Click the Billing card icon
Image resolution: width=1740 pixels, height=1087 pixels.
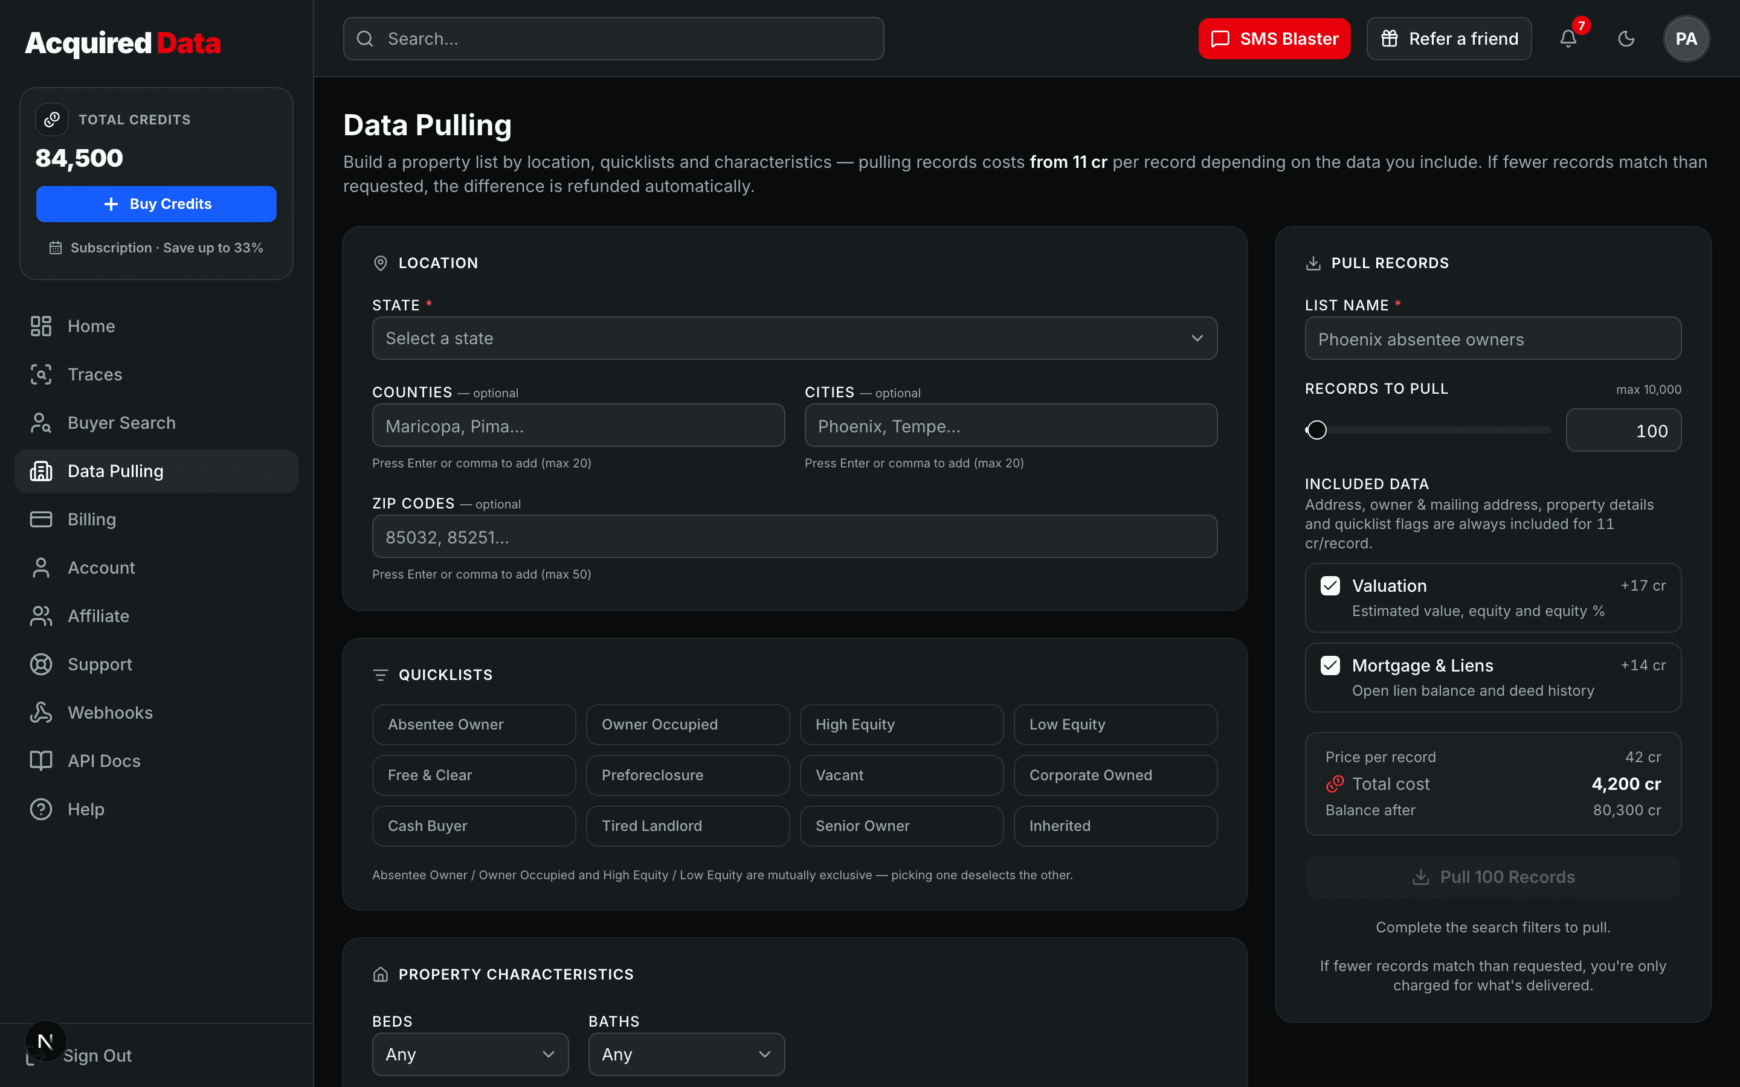coord(41,519)
